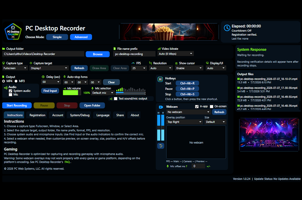Click the green Mic volume bar

point(71,93)
